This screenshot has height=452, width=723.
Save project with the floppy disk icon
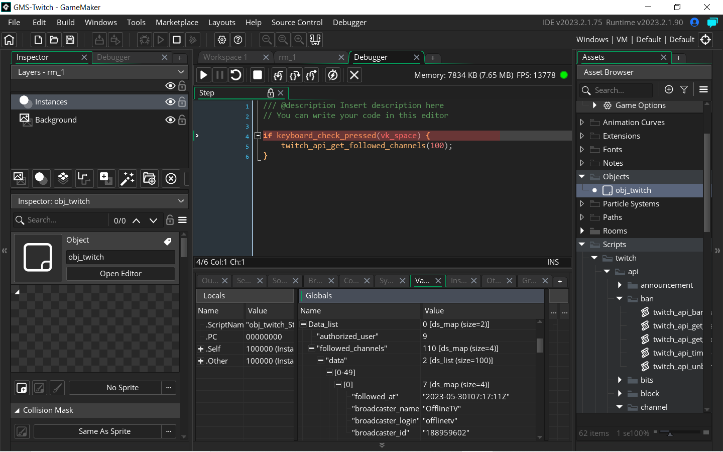70,40
